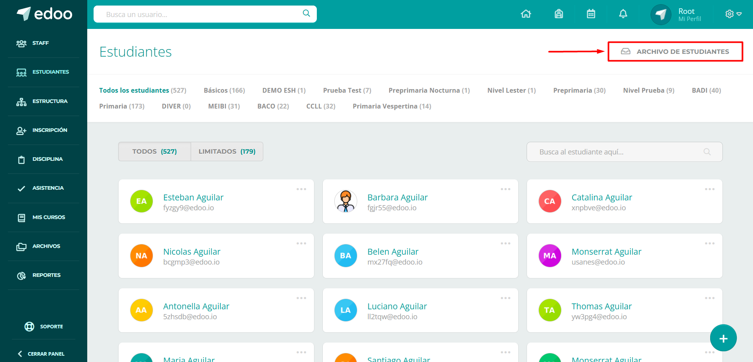Select Preprimaria (30) tab
The height and width of the screenshot is (362, 753).
coord(579,90)
